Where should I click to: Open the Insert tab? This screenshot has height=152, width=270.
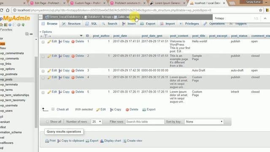click(x=129, y=24)
